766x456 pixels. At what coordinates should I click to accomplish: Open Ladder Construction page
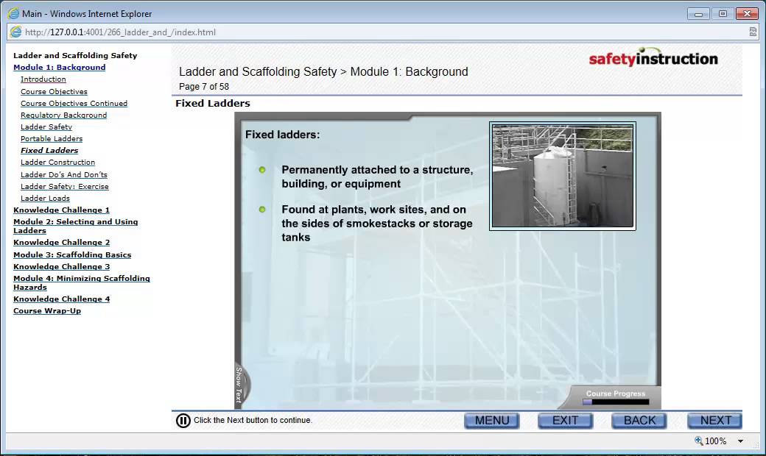pyautogui.click(x=57, y=162)
